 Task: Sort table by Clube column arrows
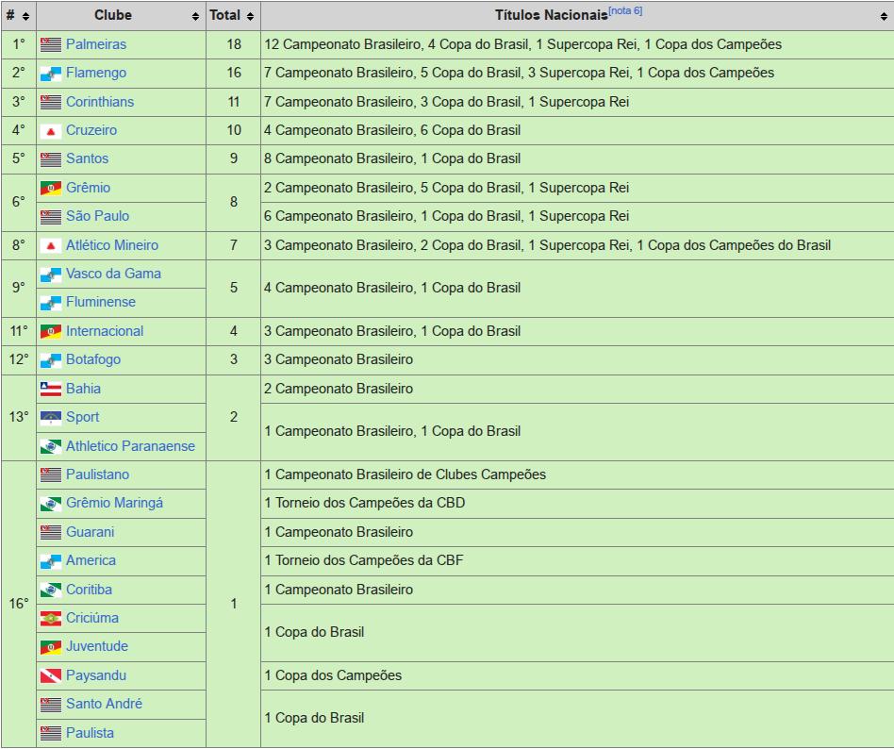tap(195, 17)
